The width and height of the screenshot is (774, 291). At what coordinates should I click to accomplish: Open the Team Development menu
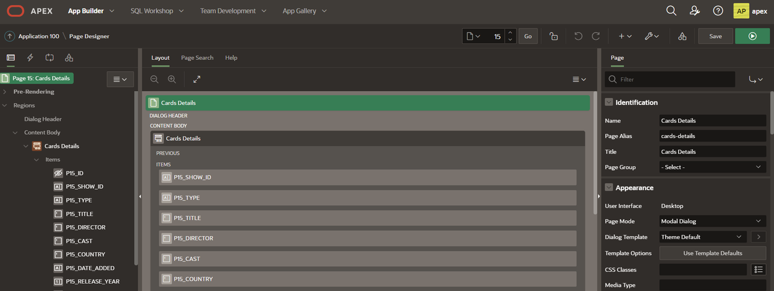pyautogui.click(x=233, y=11)
